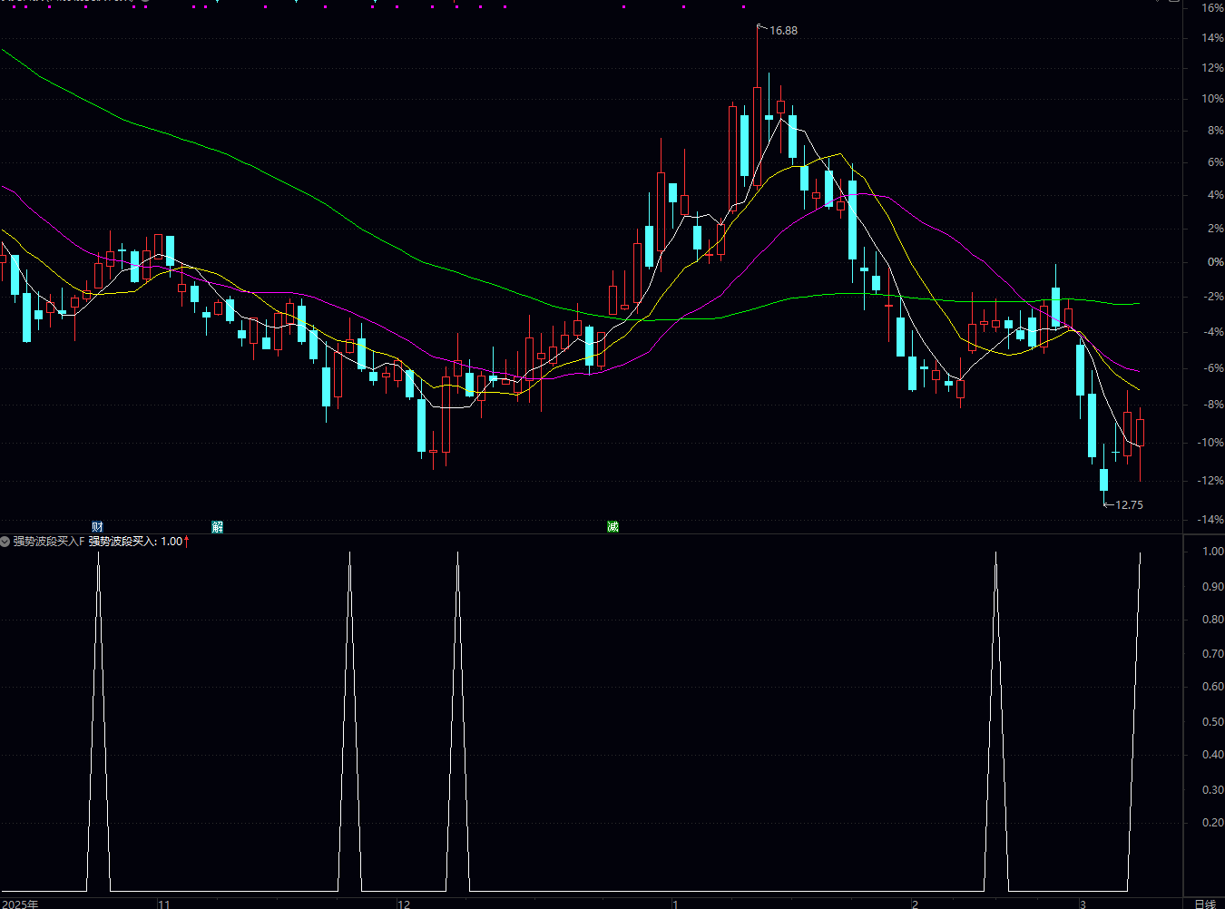
Task: Click the 16% mark on price axis
Action: pos(1212,8)
